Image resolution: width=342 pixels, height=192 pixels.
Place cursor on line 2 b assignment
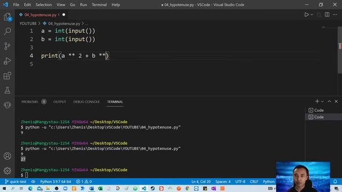(x=68, y=39)
